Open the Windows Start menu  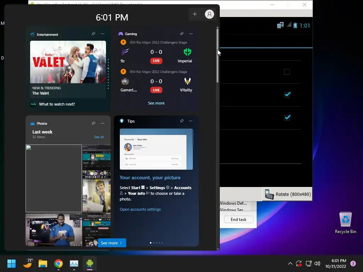(11, 263)
